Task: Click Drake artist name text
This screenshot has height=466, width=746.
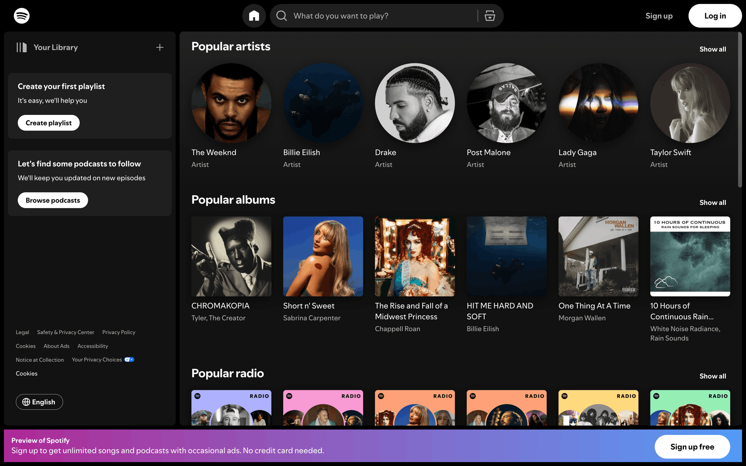Action: pyautogui.click(x=385, y=153)
